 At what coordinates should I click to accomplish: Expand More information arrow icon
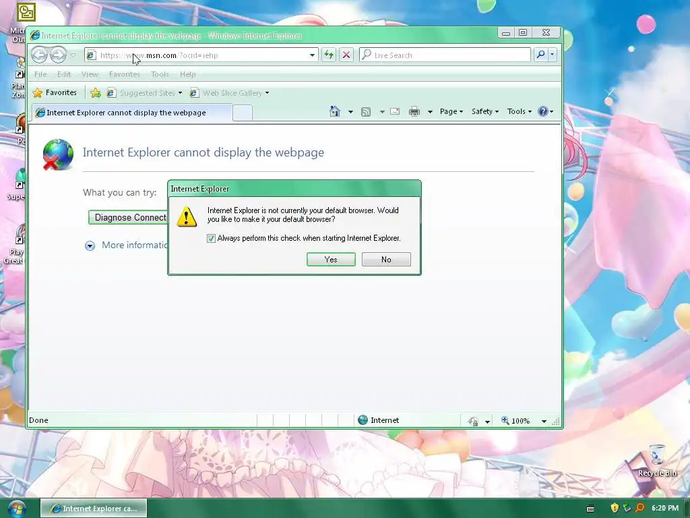coord(90,246)
